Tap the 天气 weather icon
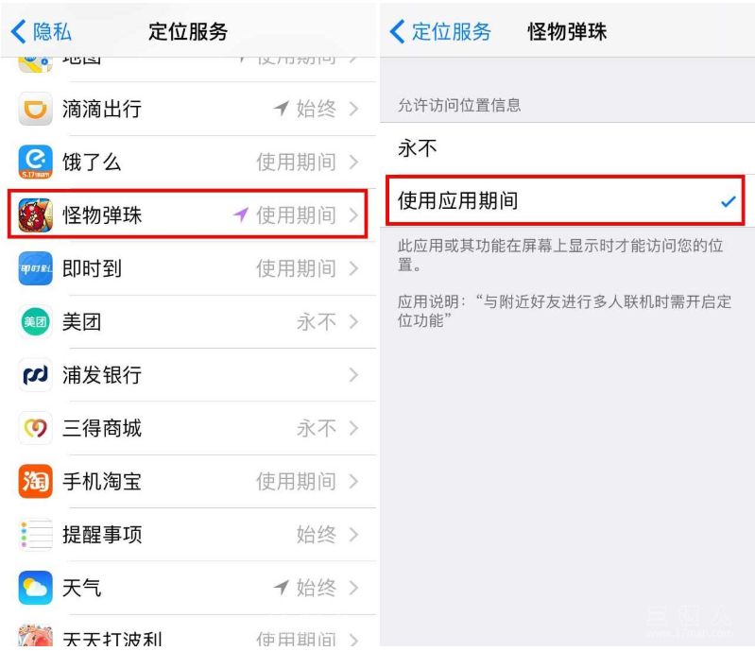The image size is (755, 651). (x=36, y=588)
